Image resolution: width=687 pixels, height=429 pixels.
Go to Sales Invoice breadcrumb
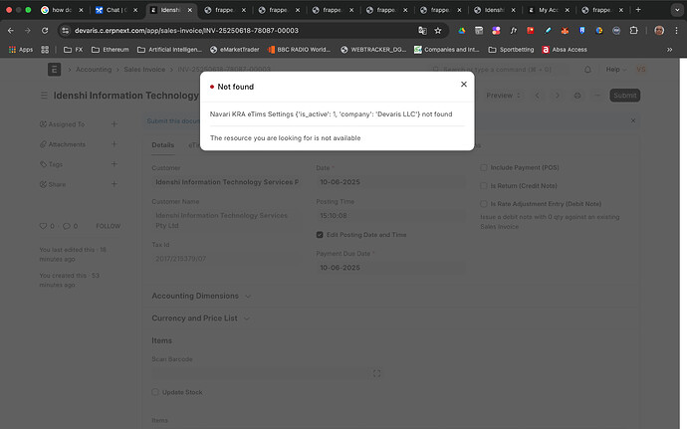coord(144,70)
